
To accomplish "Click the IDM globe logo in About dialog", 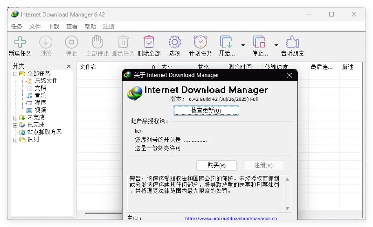I will pos(135,93).
